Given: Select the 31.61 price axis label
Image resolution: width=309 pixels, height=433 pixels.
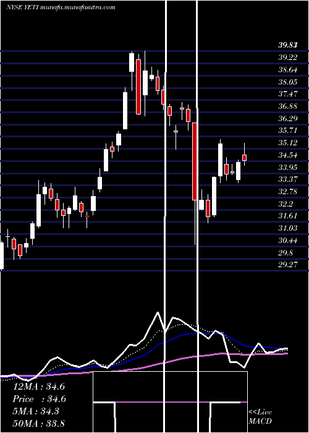Looking at the screenshot, I should pyautogui.click(x=287, y=216).
